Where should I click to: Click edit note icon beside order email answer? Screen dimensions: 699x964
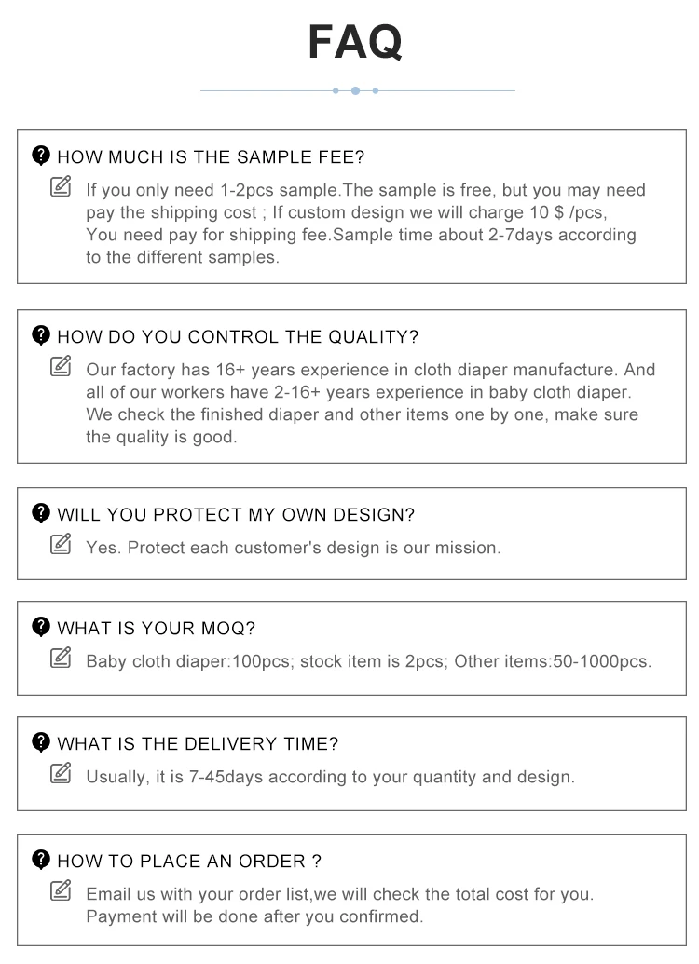pyautogui.click(x=61, y=891)
